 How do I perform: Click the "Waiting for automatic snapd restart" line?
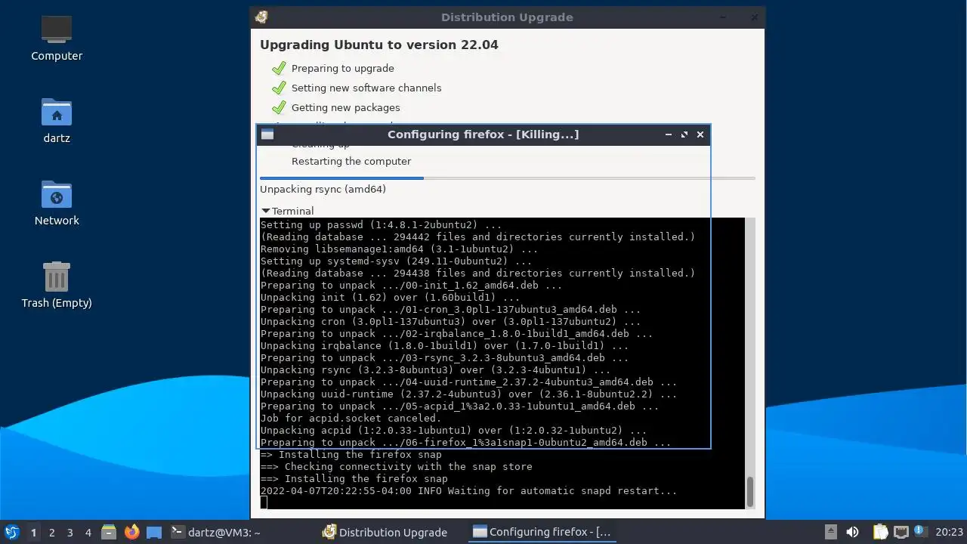[468, 490]
